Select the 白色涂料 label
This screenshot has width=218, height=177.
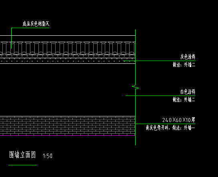pos(188,92)
